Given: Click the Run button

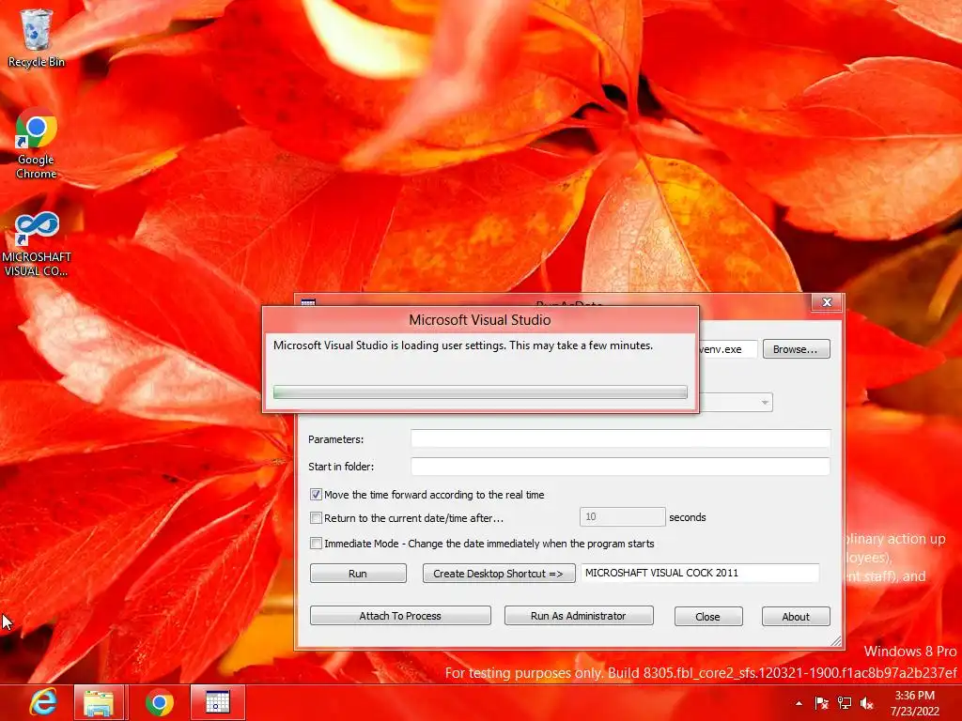Looking at the screenshot, I should click(358, 574).
